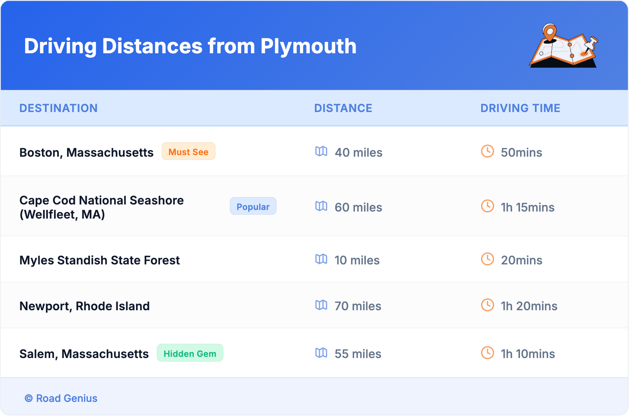This screenshot has width=629, height=416.
Task: Click the Hidden Gem badge
Action: 190,353
